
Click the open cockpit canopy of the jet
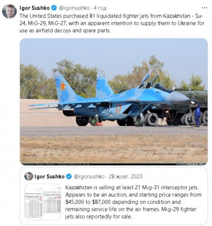(x=149, y=77)
